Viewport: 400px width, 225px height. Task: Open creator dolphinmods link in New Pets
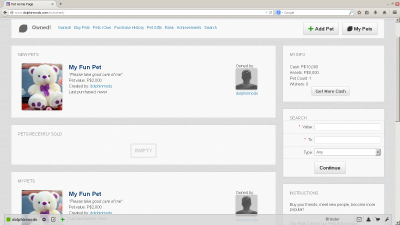click(101, 86)
